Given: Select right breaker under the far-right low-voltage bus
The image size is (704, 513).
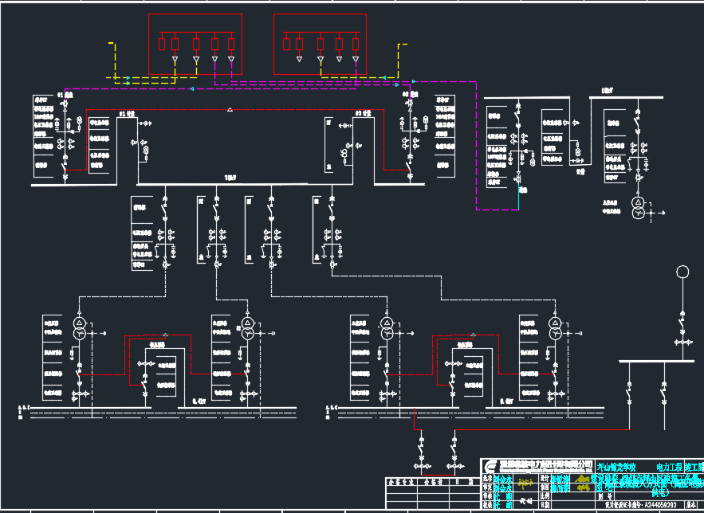Looking at the screenshot, I should pyautogui.click(x=664, y=394).
